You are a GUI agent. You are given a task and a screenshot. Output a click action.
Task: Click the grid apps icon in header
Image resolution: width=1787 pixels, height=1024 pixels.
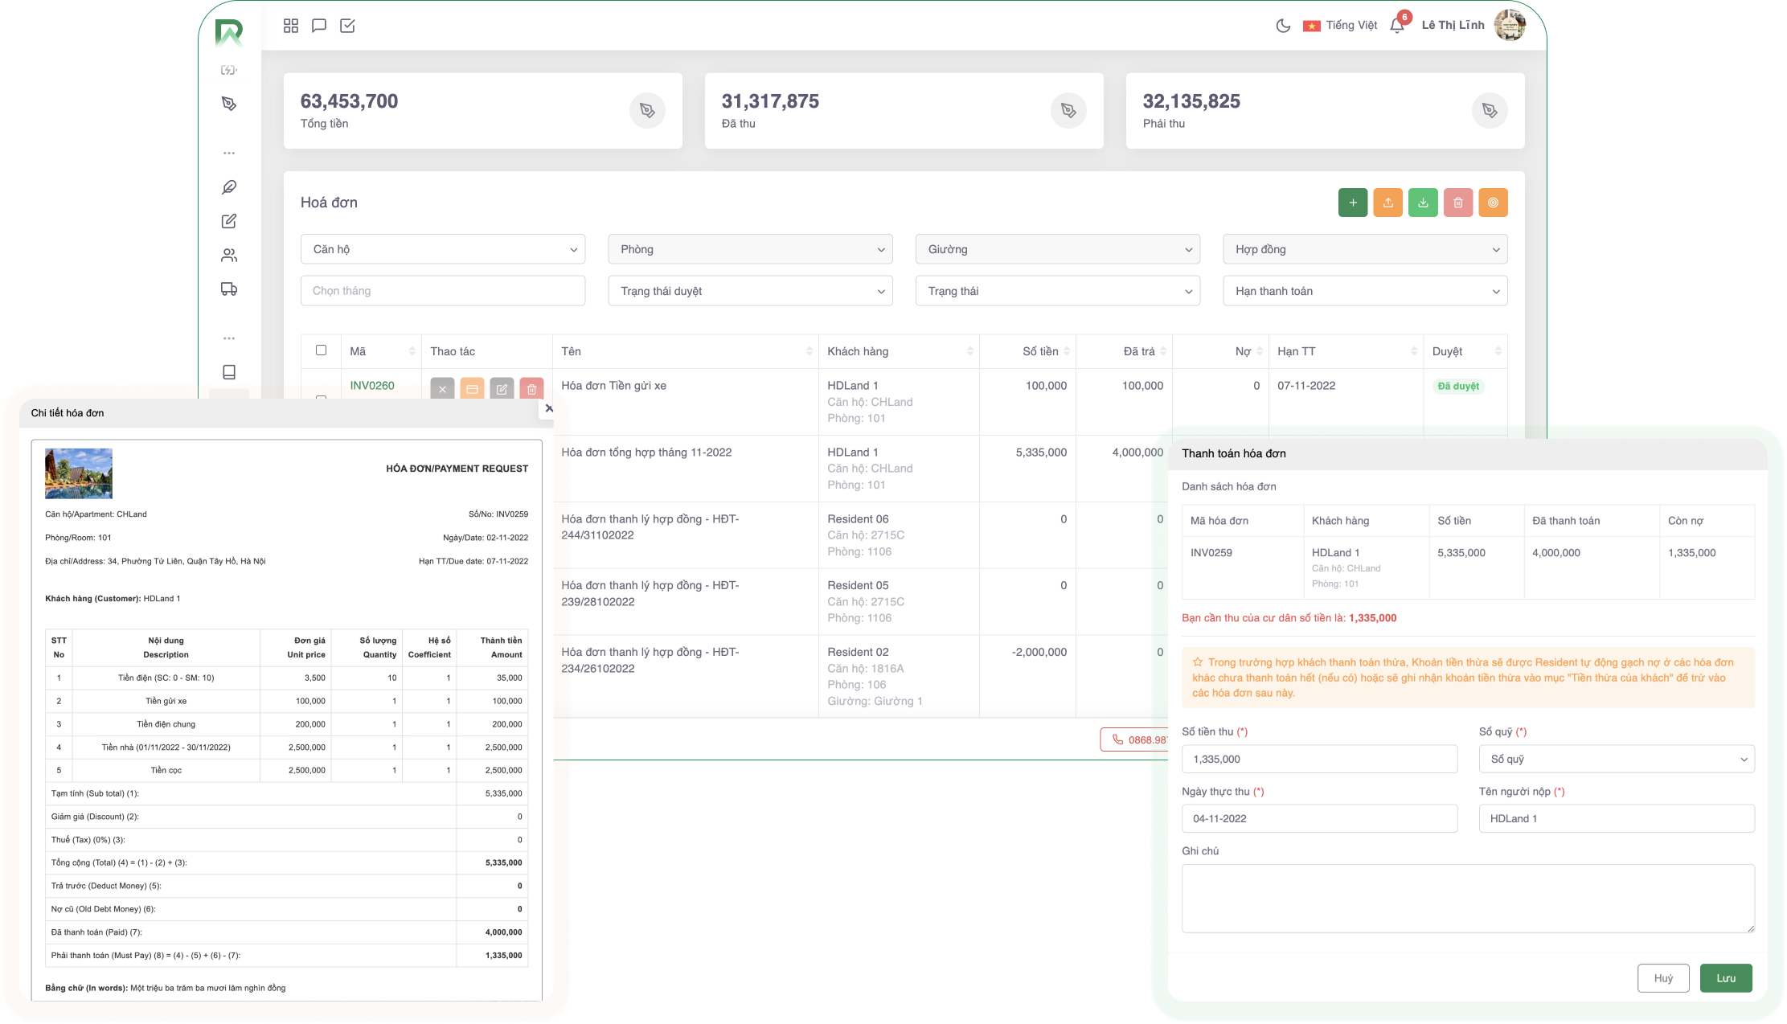[291, 26]
